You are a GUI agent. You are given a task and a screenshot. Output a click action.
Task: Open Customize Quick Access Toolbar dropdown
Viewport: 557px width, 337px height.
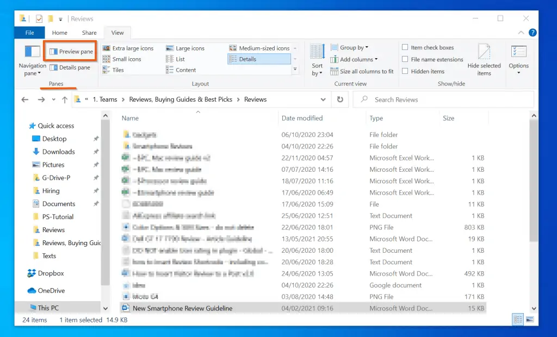pos(60,19)
